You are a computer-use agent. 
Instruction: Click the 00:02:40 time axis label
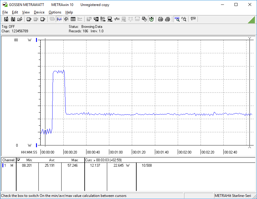coord(231,152)
